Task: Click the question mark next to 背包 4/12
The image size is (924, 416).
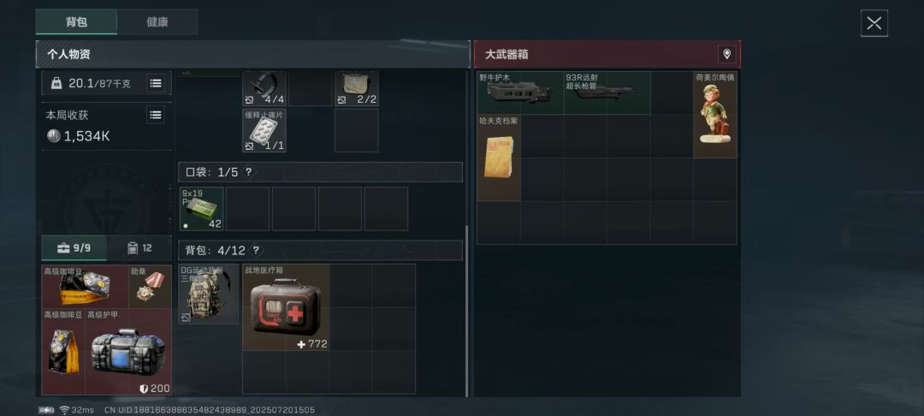Action: point(256,251)
